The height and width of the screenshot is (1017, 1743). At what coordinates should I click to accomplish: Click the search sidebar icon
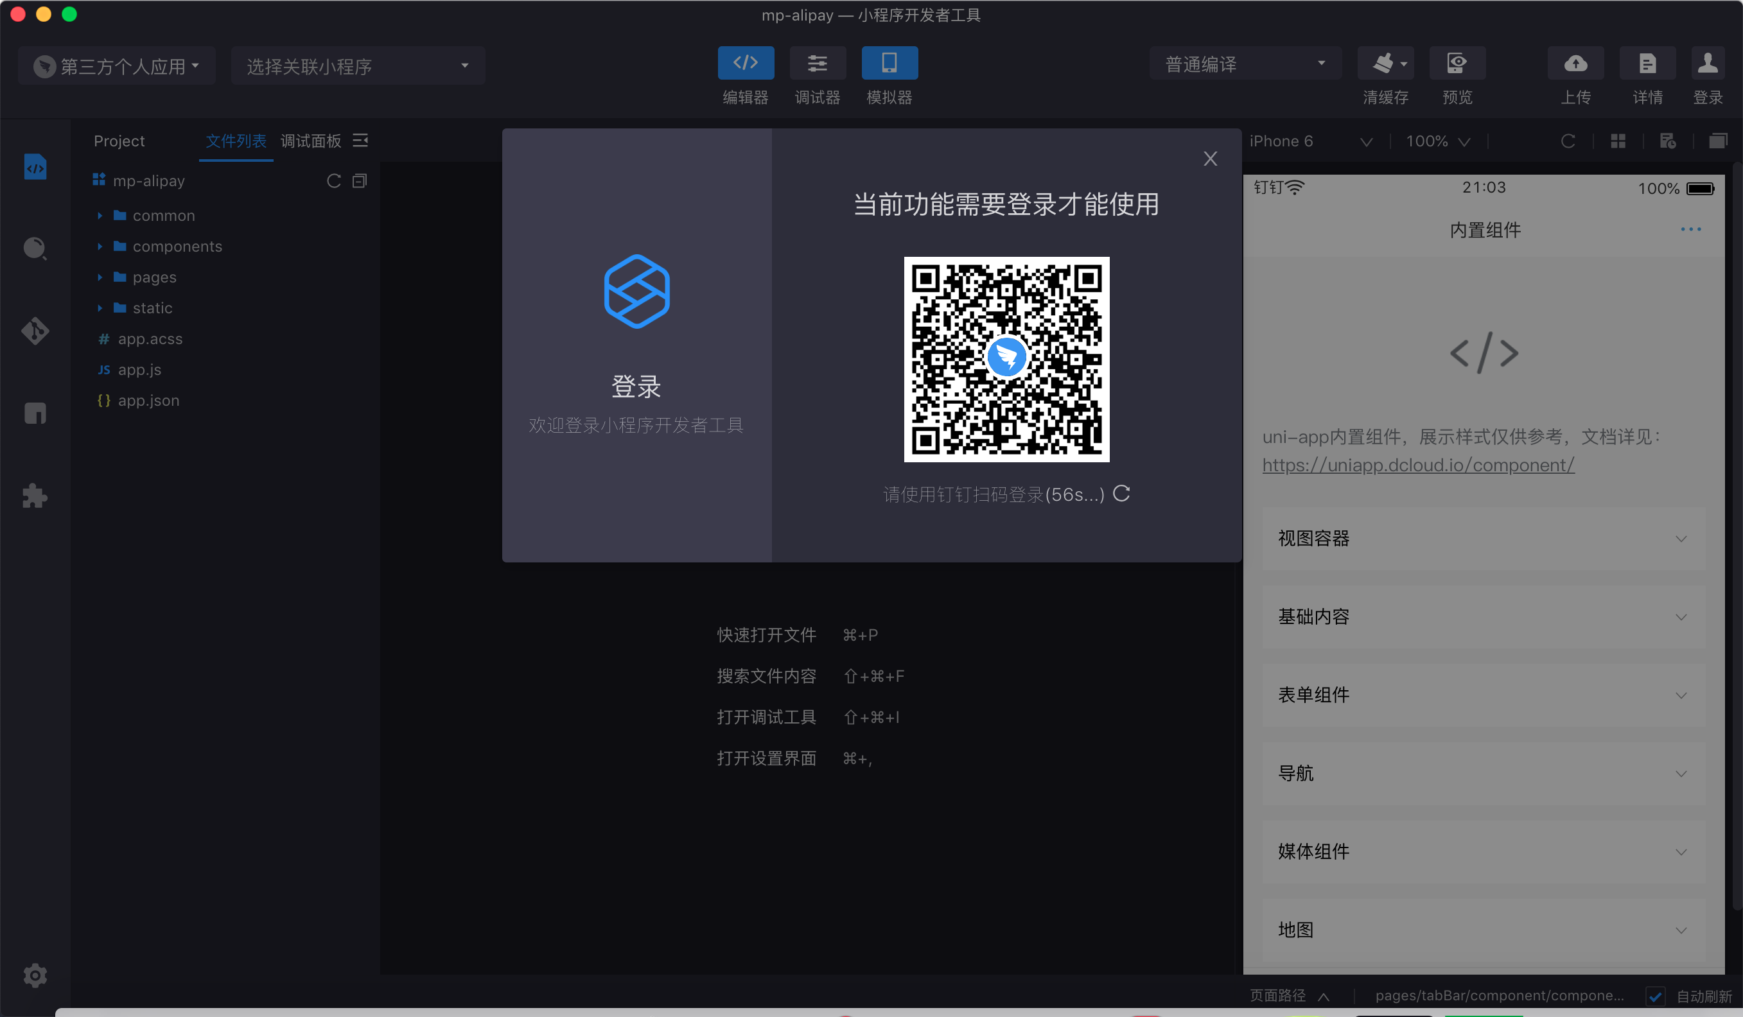point(35,248)
